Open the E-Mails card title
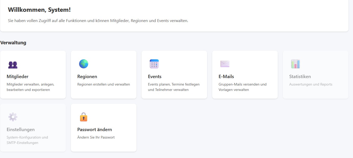The width and height of the screenshot is (353, 158). tap(226, 77)
